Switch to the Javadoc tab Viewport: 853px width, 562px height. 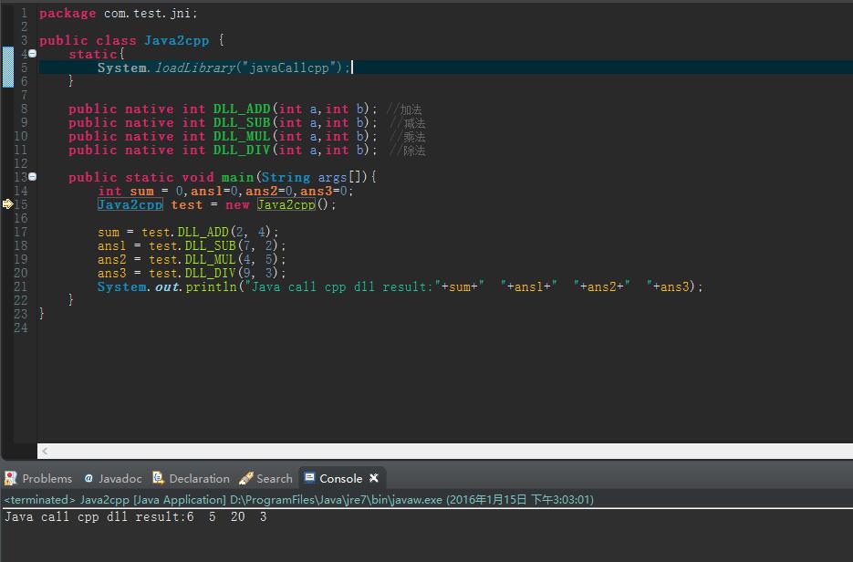tap(120, 478)
